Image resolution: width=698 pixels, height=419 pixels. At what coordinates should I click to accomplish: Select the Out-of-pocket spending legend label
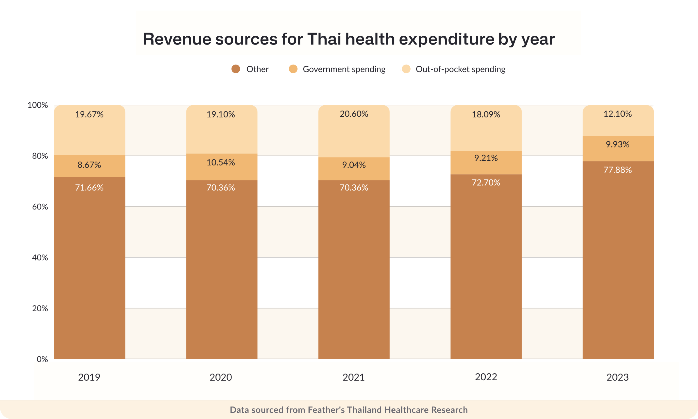click(x=460, y=69)
